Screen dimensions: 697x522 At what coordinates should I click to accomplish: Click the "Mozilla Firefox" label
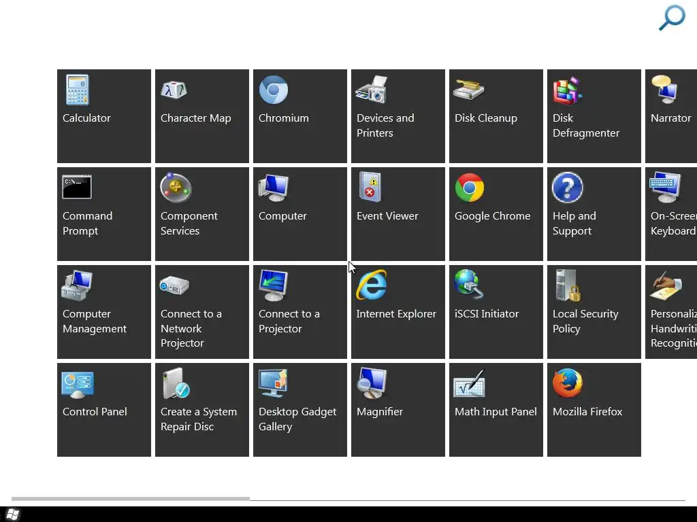(x=587, y=411)
